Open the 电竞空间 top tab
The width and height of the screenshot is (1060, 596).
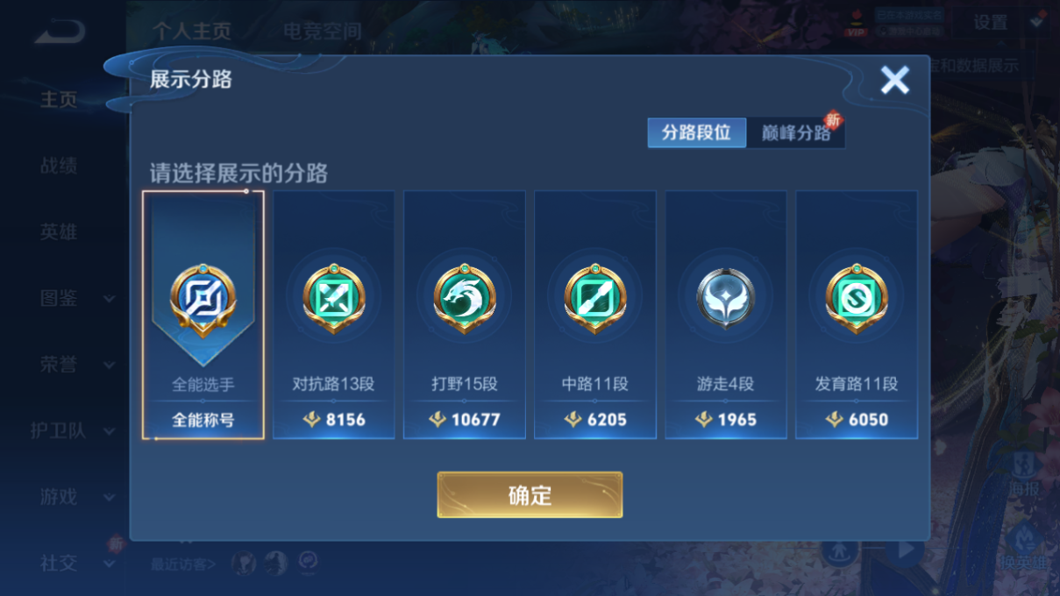(x=322, y=31)
